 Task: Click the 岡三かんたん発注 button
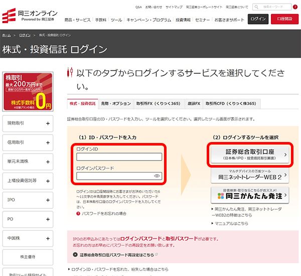point(250,195)
